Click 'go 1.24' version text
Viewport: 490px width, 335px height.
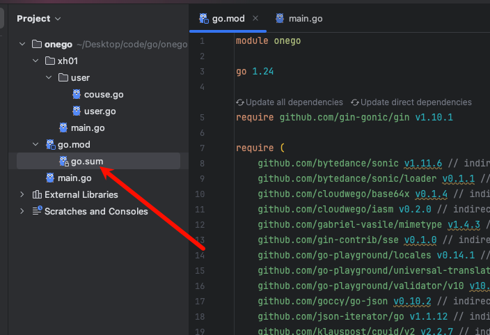pyautogui.click(x=255, y=71)
